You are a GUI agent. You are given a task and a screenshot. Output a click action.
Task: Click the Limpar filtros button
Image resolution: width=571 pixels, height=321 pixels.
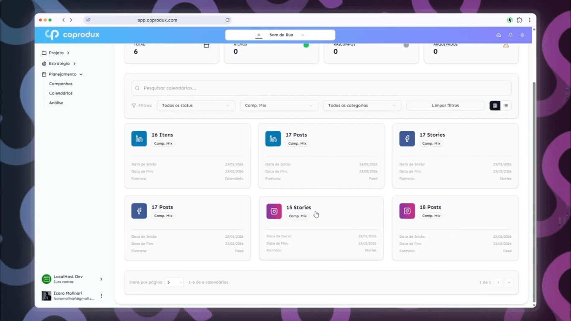[x=445, y=106]
